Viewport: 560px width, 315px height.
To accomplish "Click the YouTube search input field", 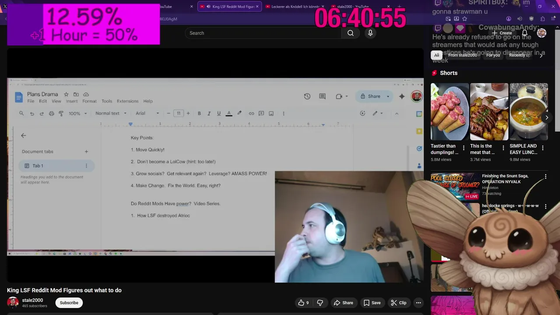I will (x=263, y=33).
